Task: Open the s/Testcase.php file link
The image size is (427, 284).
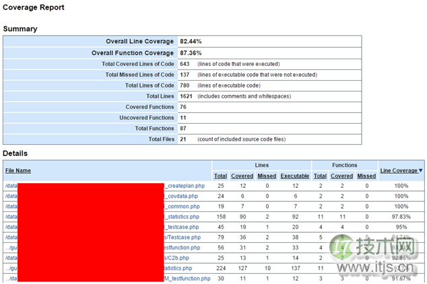Action: point(182,237)
